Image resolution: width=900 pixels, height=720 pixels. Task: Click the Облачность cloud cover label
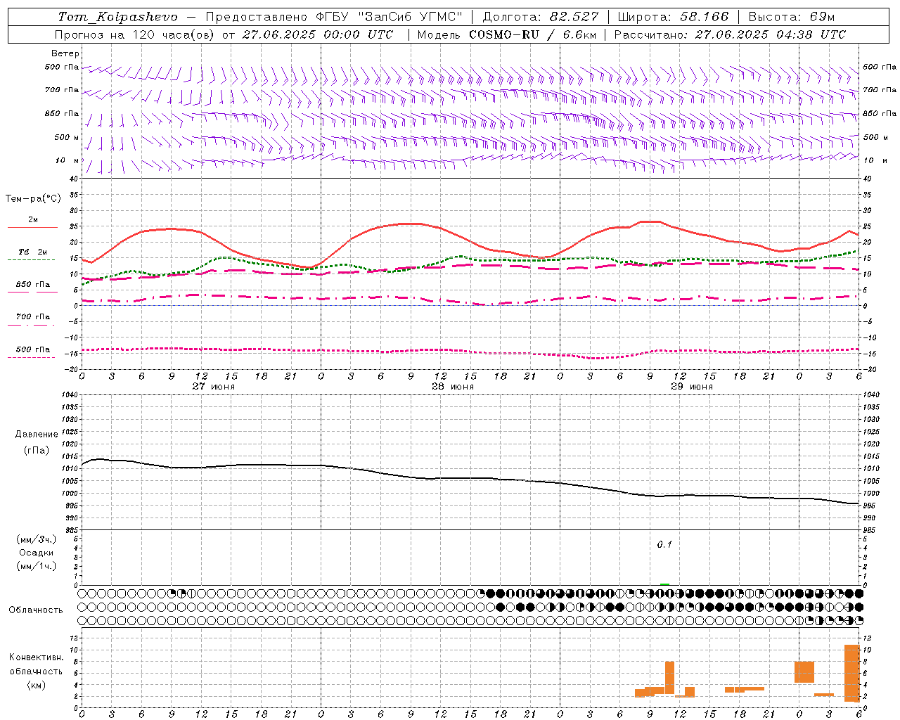click(36, 610)
